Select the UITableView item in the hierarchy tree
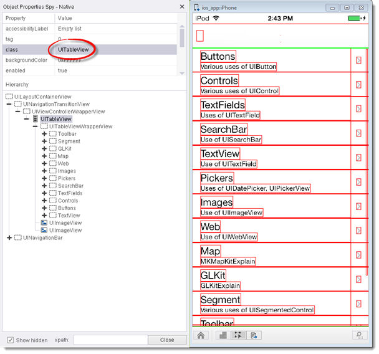 (55, 119)
